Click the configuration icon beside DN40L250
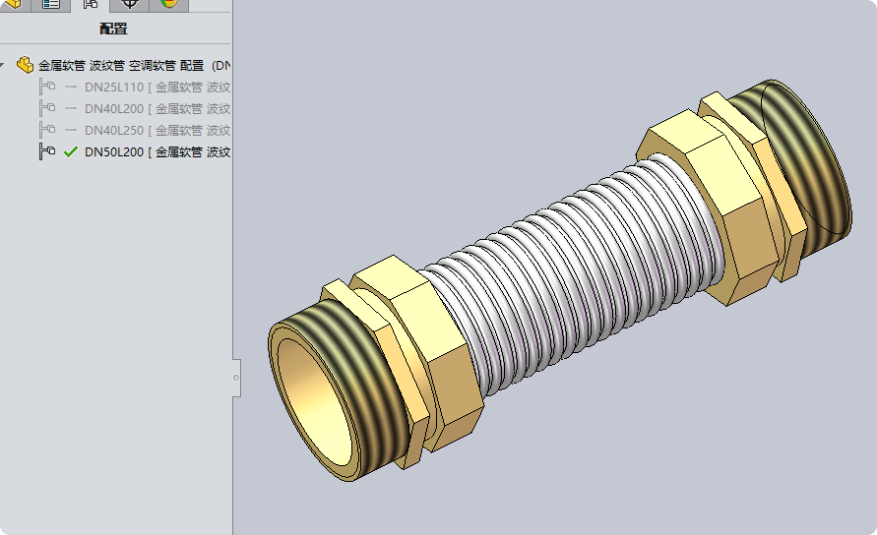877x535 pixels. (47, 130)
